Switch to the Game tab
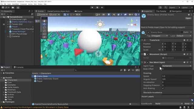 [x=79, y=11]
